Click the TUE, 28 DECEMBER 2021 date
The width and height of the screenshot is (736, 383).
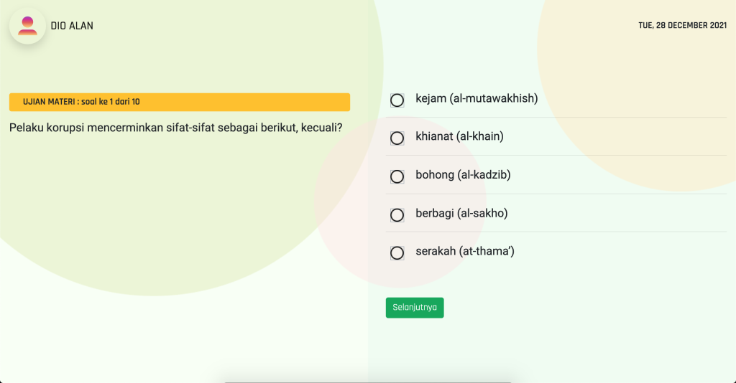tap(683, 25)
